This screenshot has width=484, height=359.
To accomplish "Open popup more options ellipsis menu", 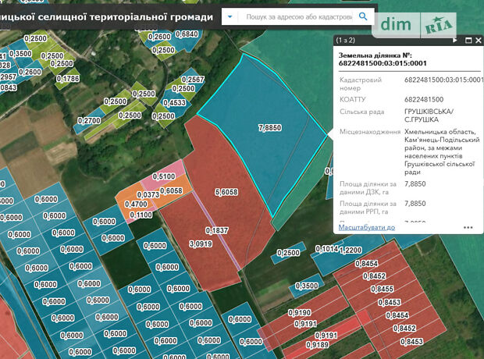I will point(468,228).
